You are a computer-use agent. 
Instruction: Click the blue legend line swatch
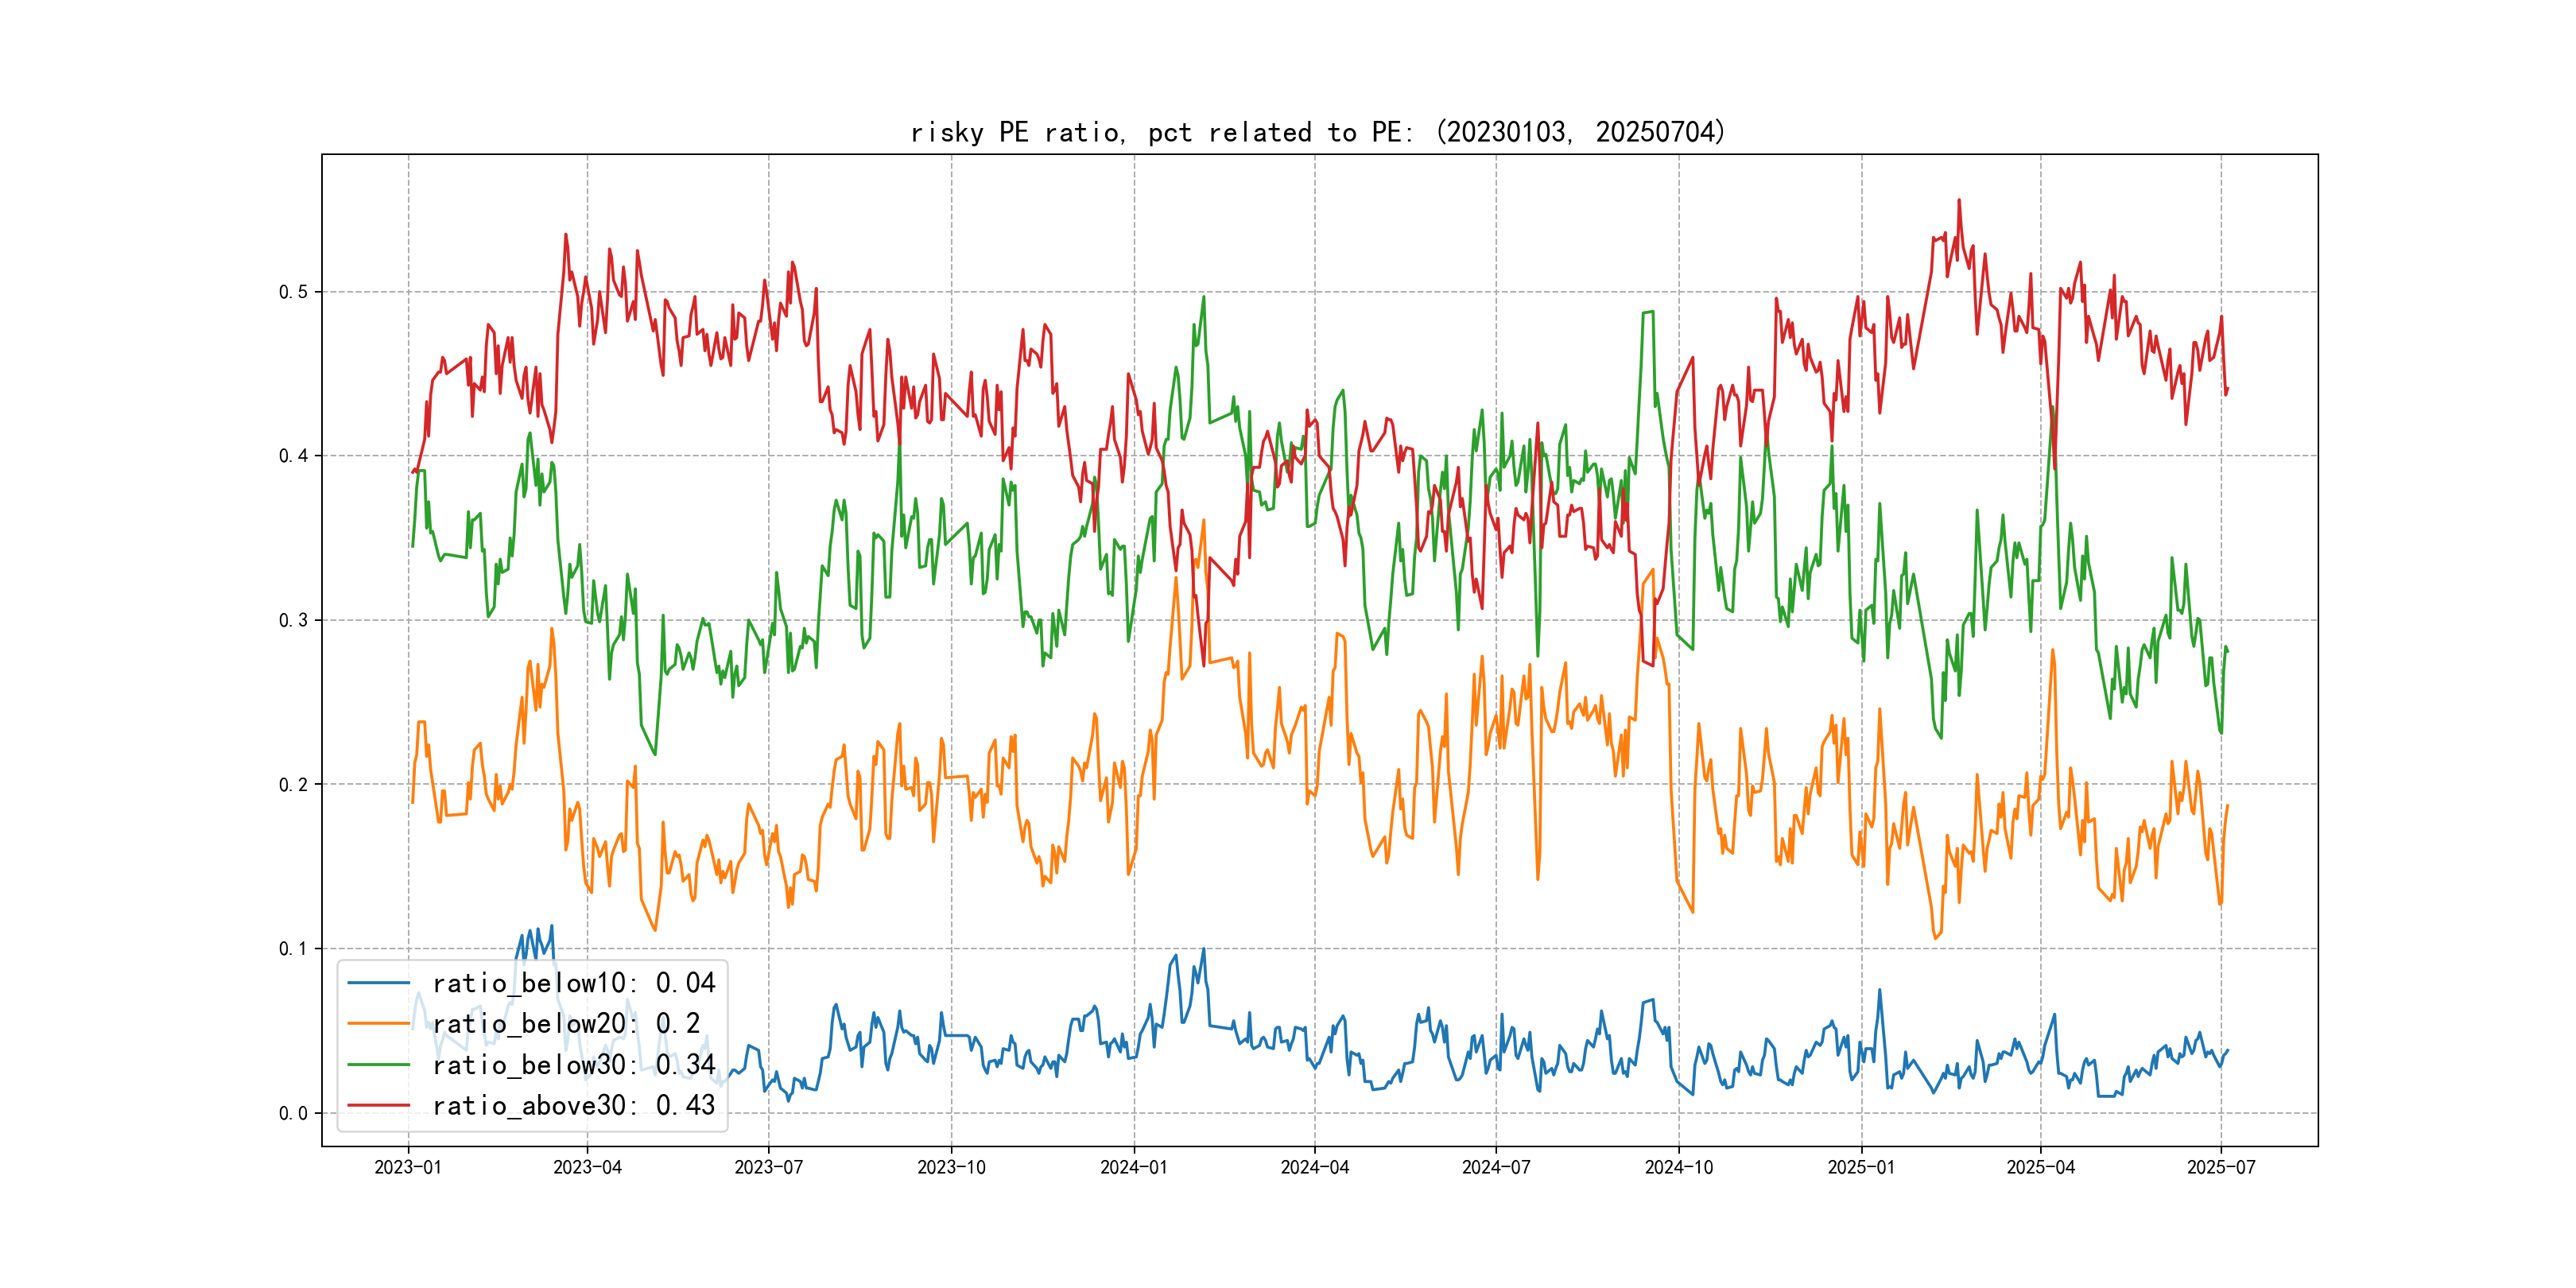379,983
